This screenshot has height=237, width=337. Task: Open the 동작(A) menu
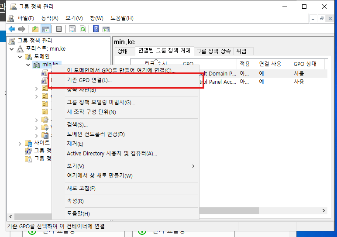click(x=50, y=18)
